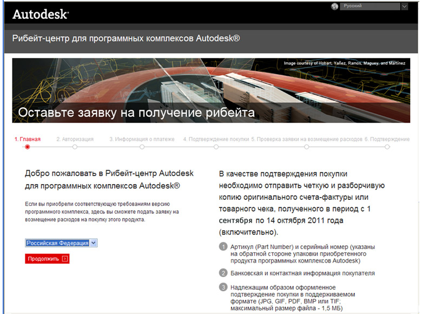Expand the Российская Федерация country dropdown
The image size is (422, 314).
click(61, 243)
